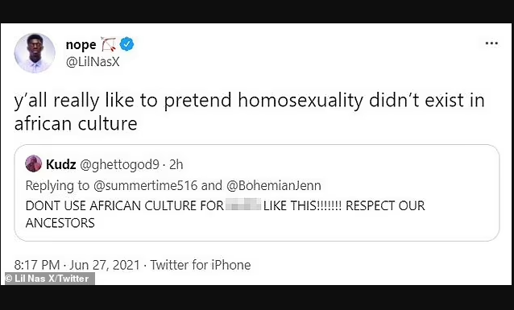Click the Jun 27, 2021 date
514x310 pixels.
(105, 265)
